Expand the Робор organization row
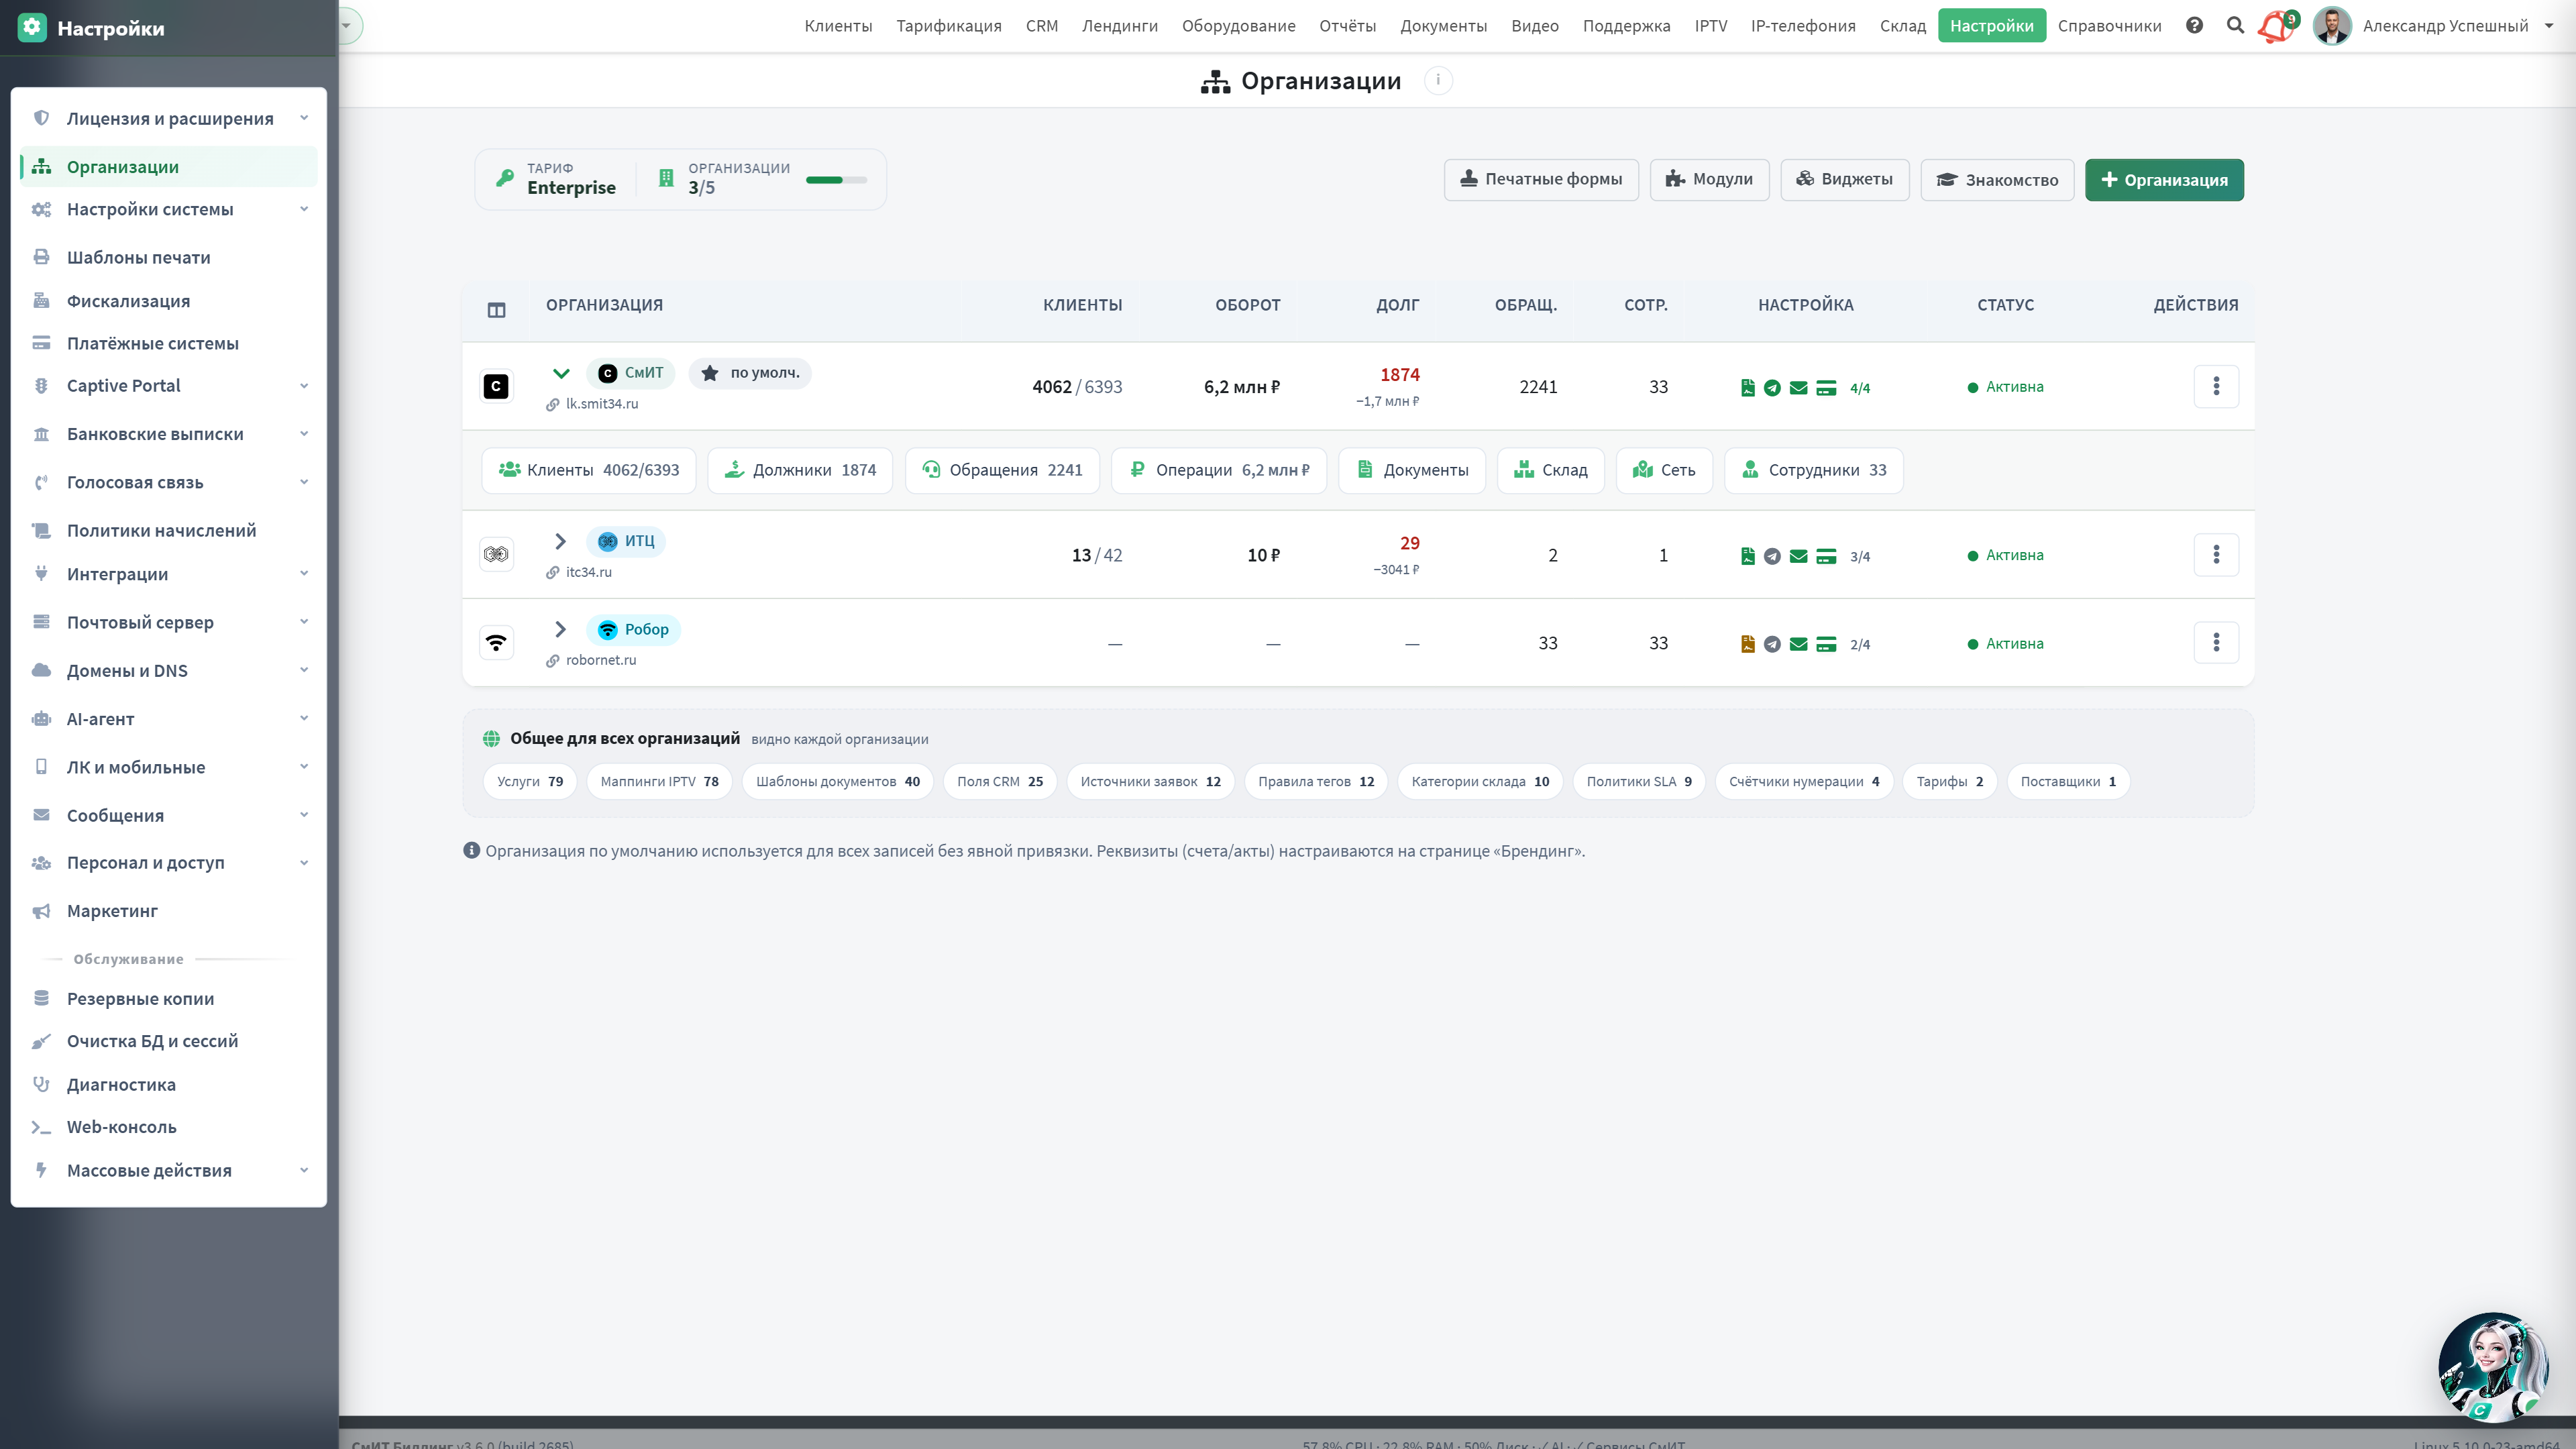2576x1449 pixels. tap(561, 629)
